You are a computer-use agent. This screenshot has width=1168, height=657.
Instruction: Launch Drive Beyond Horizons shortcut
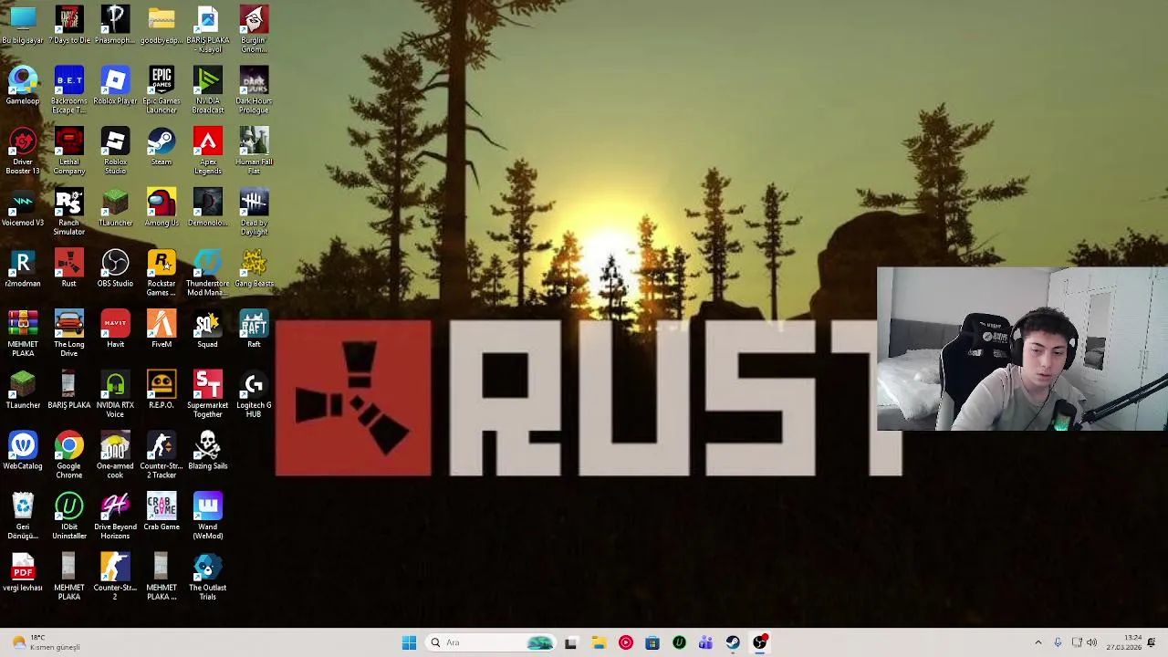(115, 516)
